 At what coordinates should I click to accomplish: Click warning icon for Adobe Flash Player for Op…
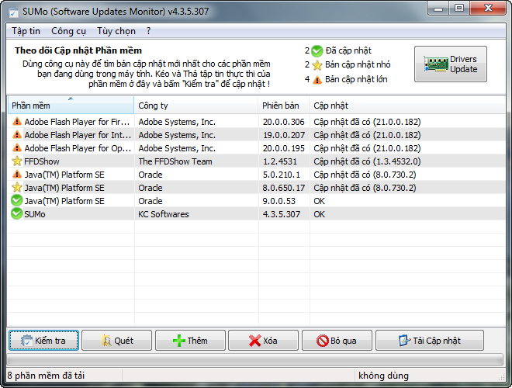pos(16,148)
